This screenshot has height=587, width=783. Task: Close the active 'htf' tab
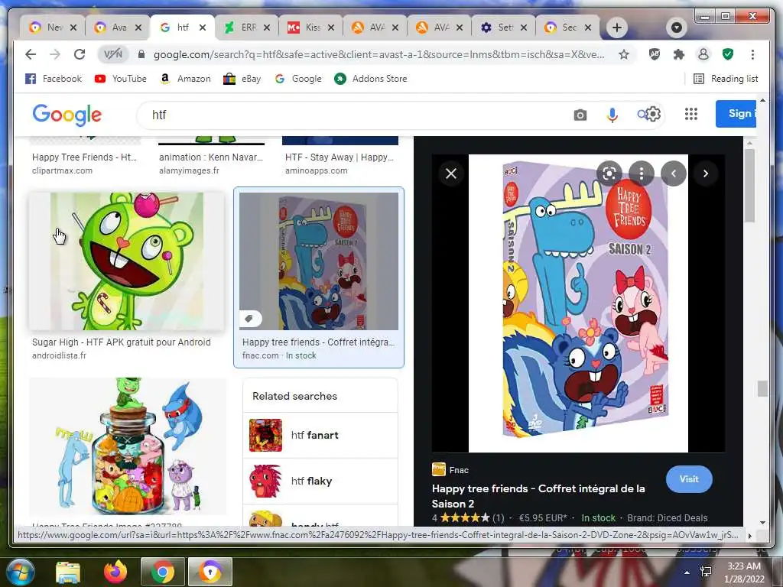[x=202, y=28]
